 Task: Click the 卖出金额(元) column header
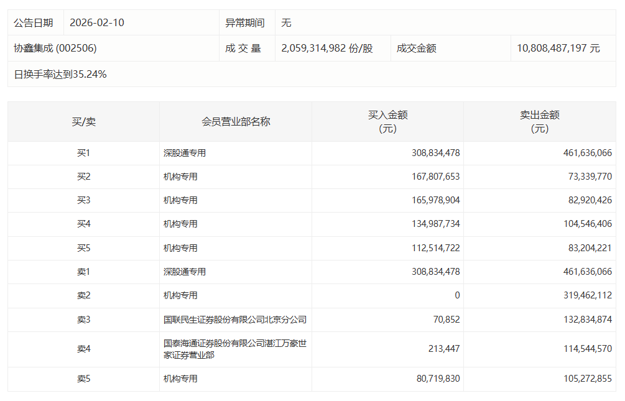click(x=539, y=122)
